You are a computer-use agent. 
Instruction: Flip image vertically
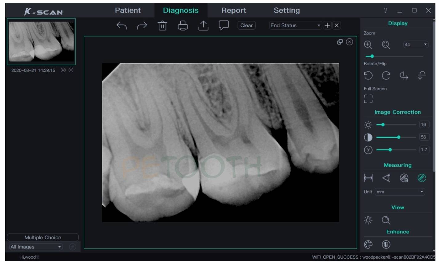[422, 75]
